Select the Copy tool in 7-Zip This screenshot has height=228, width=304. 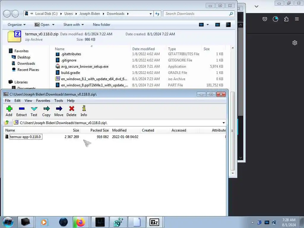tap(46, 111)
